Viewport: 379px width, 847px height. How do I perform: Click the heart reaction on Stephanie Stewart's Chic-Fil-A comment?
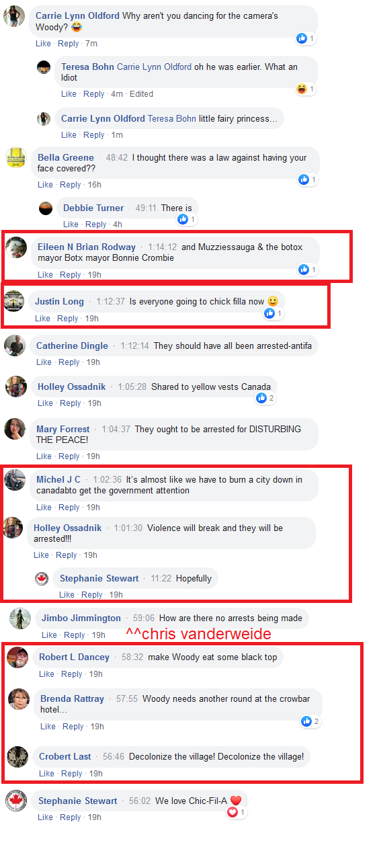tap(233, 812)
